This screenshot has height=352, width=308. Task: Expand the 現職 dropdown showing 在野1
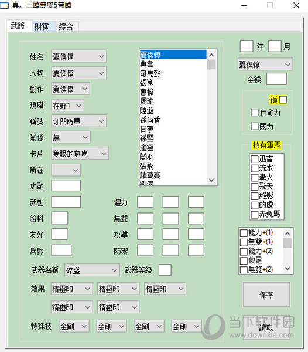coord(68,105)
